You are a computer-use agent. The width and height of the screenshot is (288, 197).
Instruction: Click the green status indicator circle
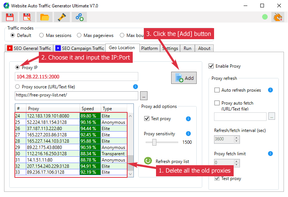pos(265,17)
